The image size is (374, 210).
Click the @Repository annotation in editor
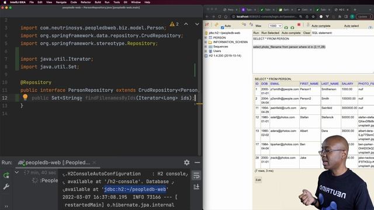(x=36, y=82)
